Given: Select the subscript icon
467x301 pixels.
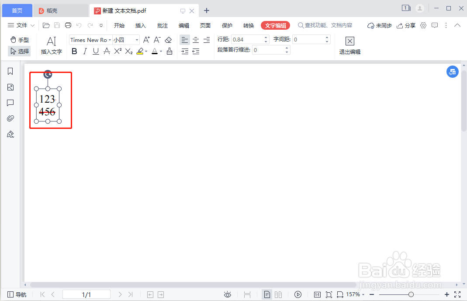Looking at the screenshot, I should [x=128, y=51].
